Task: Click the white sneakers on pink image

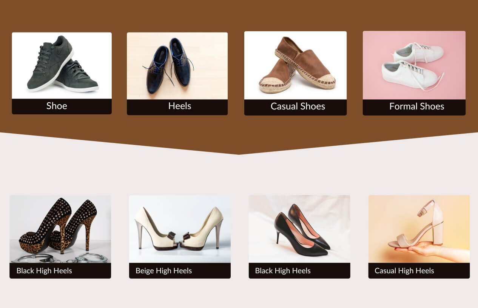Action: coord(414,65)
